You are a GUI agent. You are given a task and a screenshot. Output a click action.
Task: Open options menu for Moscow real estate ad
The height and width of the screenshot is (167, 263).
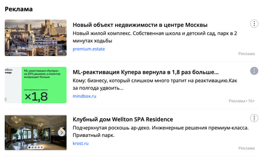point(254,24)
